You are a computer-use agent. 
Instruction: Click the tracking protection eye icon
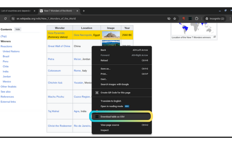[x=169, y=18]
